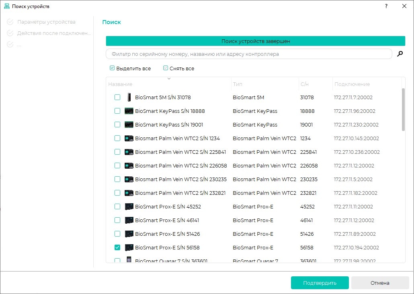Sort by the Подключение column header
The width and height of the screenshot is (414, 294).
[352, 84]
